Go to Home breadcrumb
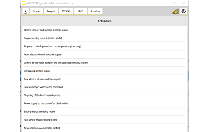This screenshot has height=132, width=209. pos(36,11)
